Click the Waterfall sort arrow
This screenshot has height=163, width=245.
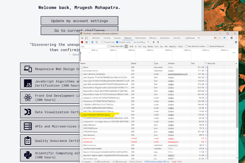(x=236, y=63)
